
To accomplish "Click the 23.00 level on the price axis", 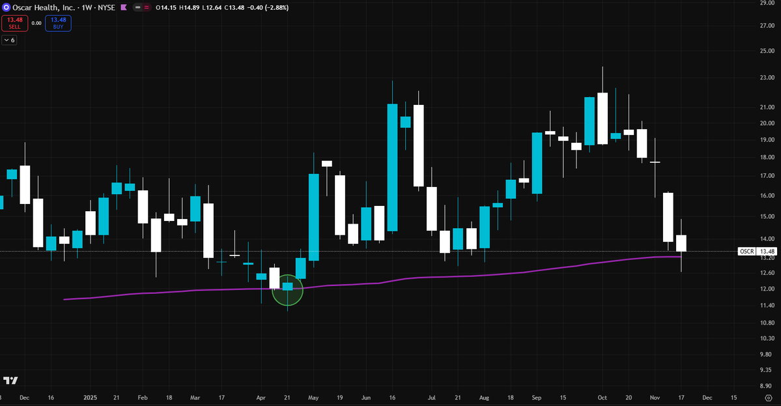I will pyautogui.click(x=767, y=78).
